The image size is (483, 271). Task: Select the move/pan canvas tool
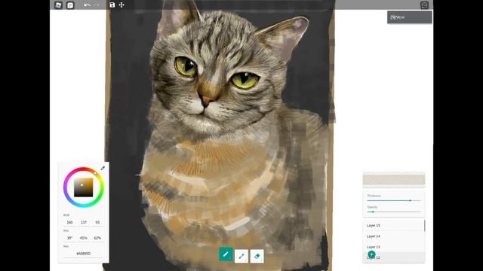122,5
